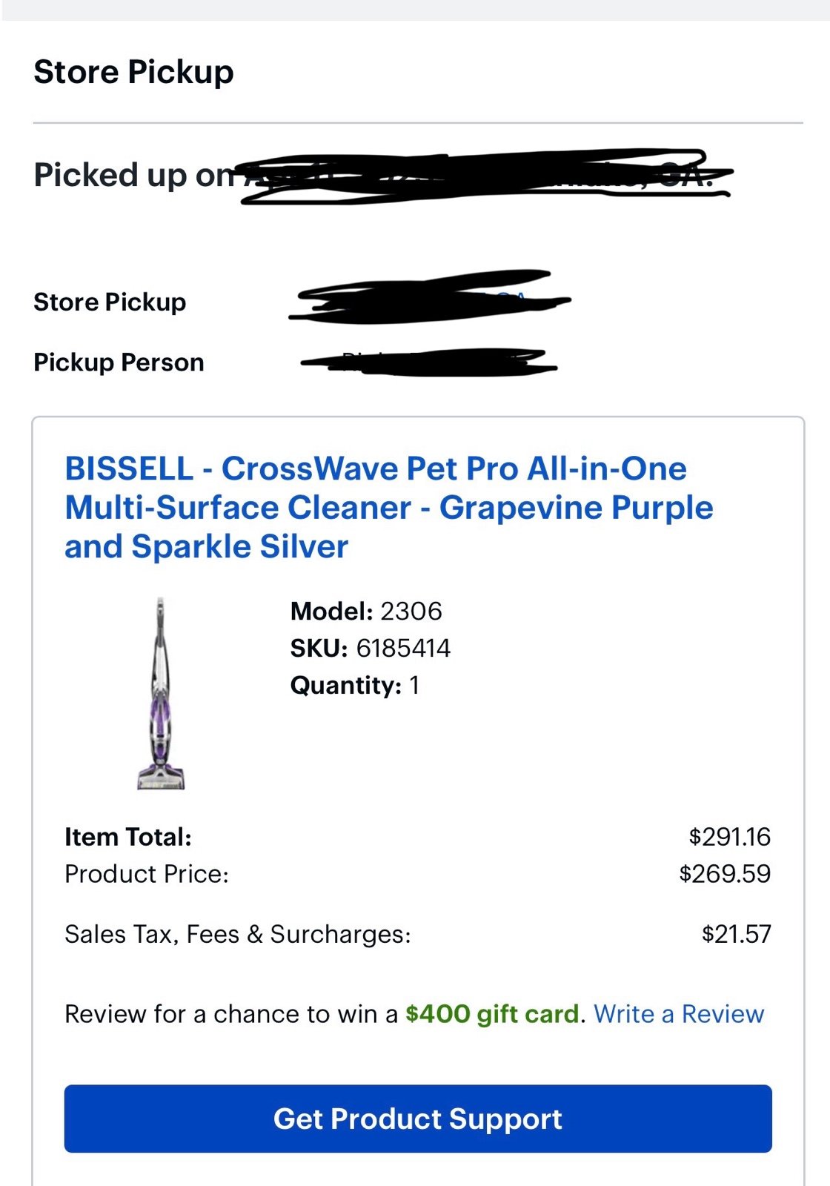Select the Store Pickup section heading
The width and height of the screenshot is (830, 1186).
(x=133, y=72)
